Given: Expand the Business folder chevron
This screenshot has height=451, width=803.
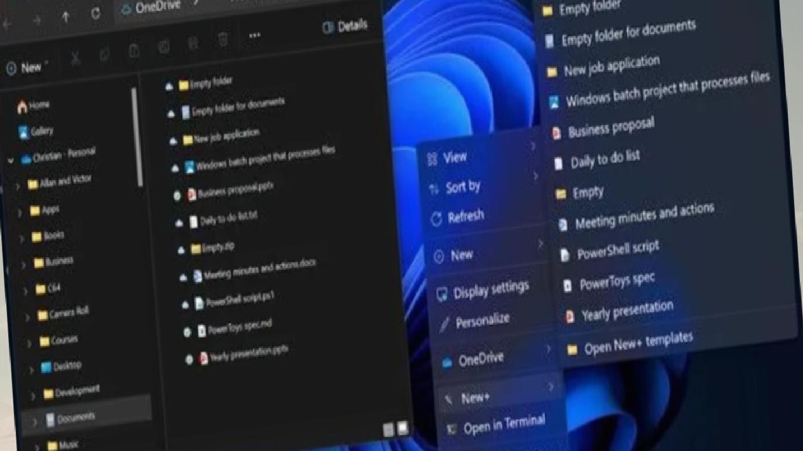Looking at the screenshot, I should 23,265.
